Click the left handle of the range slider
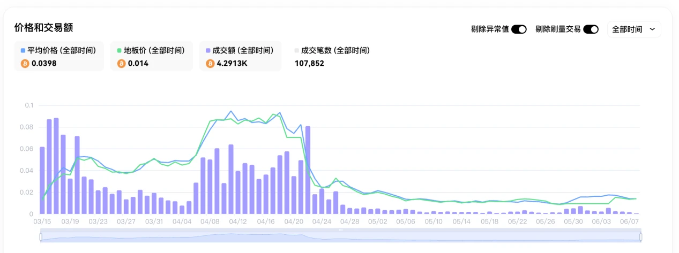This screenshot has height=253, width=679. pos(41,236)
